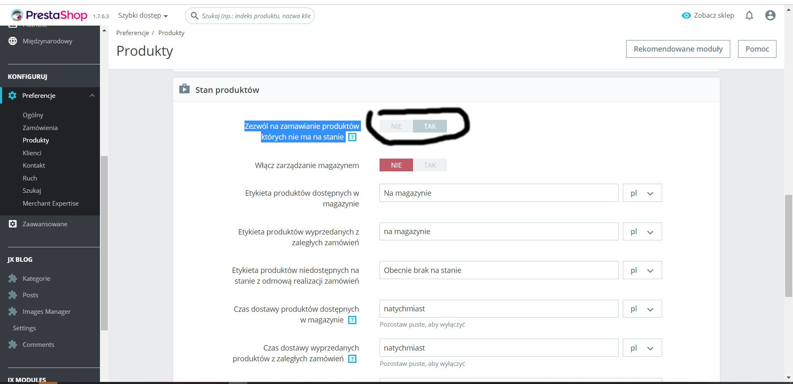The width and height of the screenshot is (793, 384).
Task: Click the puzzle icon beside Images Manager
Action: 13,311
